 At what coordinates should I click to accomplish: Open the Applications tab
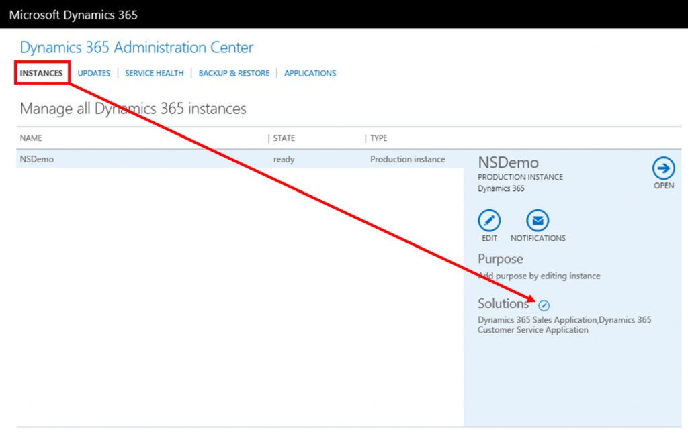(x=310, y=73)
